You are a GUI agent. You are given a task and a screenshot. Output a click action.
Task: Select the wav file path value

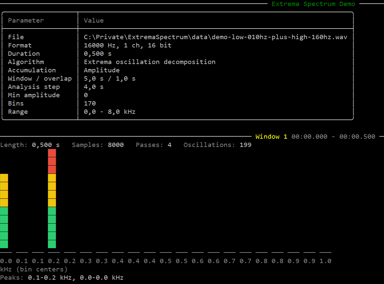(216, 37)
